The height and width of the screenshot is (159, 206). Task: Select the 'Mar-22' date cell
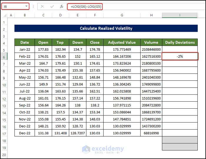(25, 63)
